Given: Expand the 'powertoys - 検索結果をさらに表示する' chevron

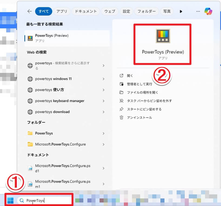Looking at the screenshot, I should click(x=103, y=66).
